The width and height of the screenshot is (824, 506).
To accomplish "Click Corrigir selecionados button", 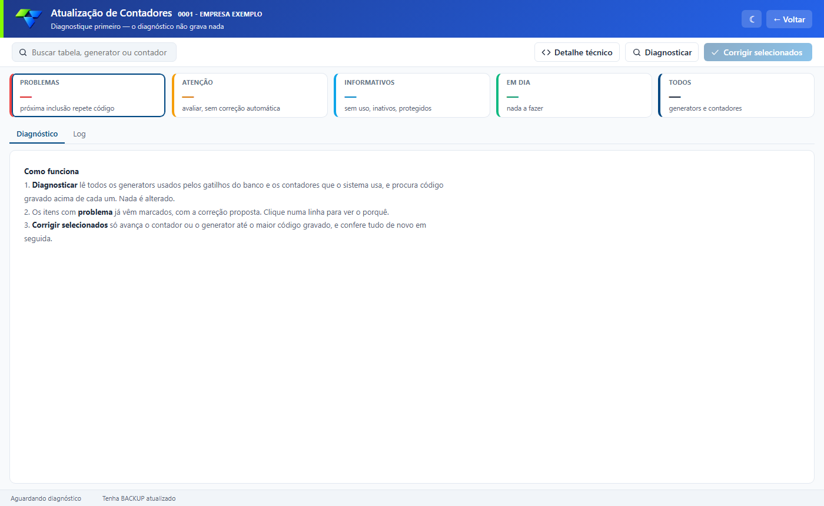I will pyautogui.click(x=758, y=52).
